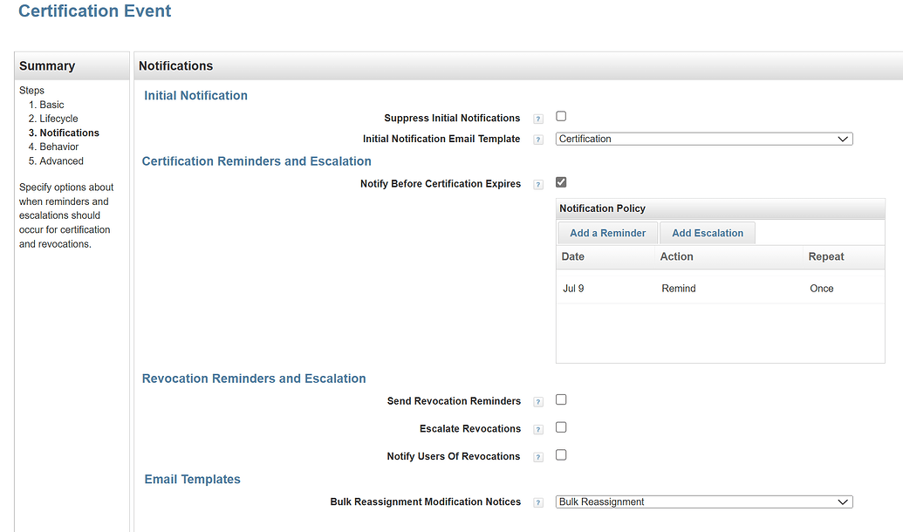Click the Add a Reminder button

coord(607,233)
